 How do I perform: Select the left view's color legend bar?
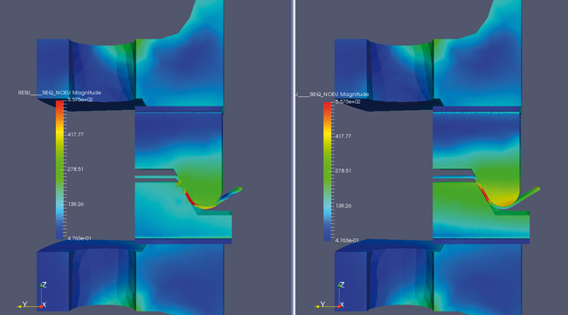pyautogui.click(x=59, y=169)
